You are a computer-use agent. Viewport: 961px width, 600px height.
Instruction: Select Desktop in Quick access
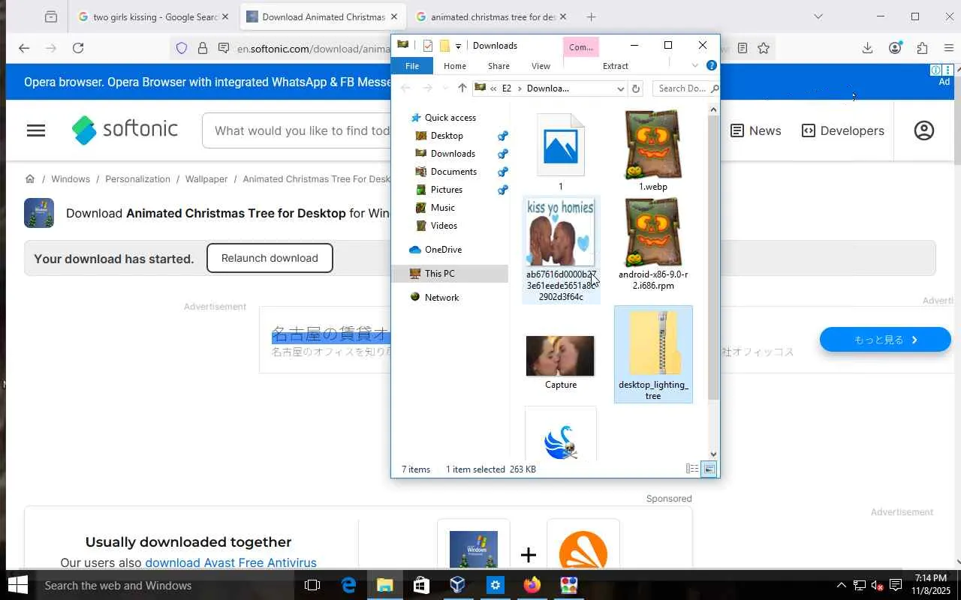447,136
